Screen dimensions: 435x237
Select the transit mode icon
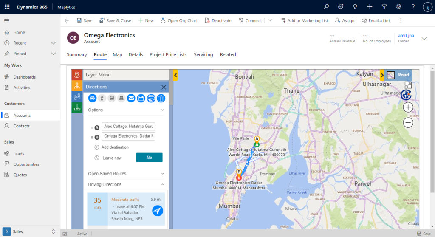point(112,98)
